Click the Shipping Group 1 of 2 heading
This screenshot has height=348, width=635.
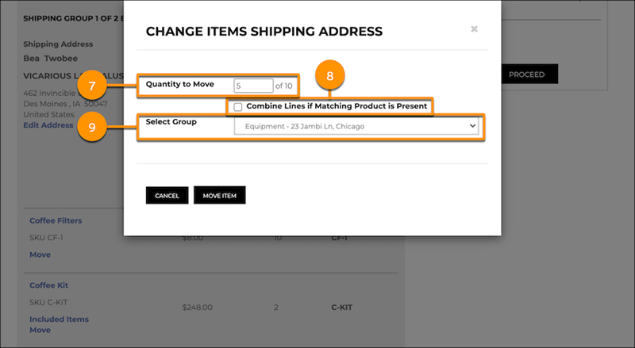(x=71, y=16)
